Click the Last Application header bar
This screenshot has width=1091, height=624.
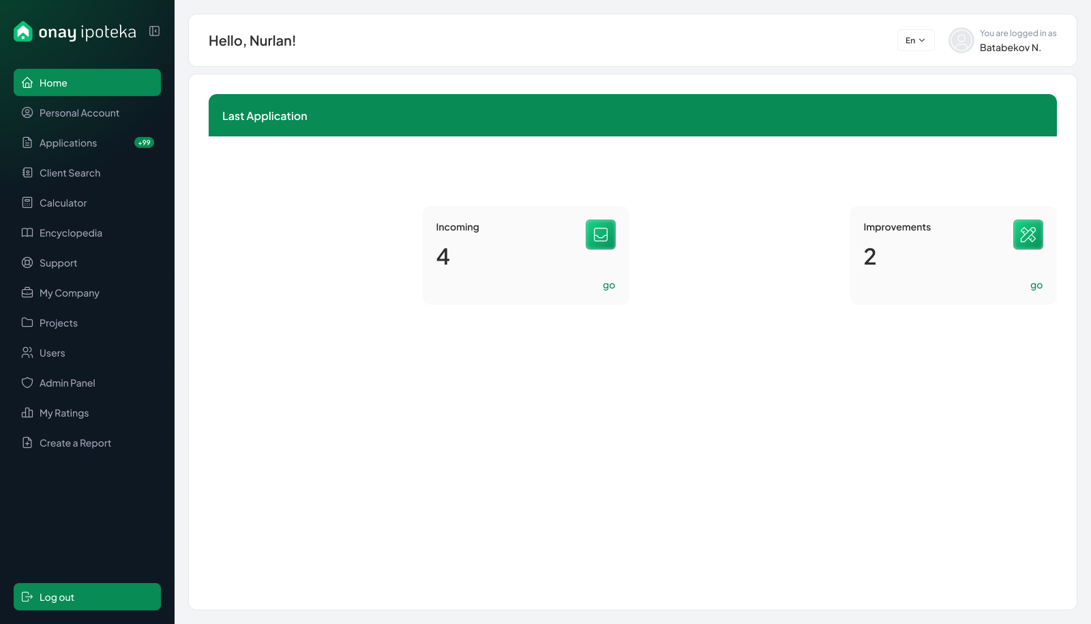tap(632, 116)
